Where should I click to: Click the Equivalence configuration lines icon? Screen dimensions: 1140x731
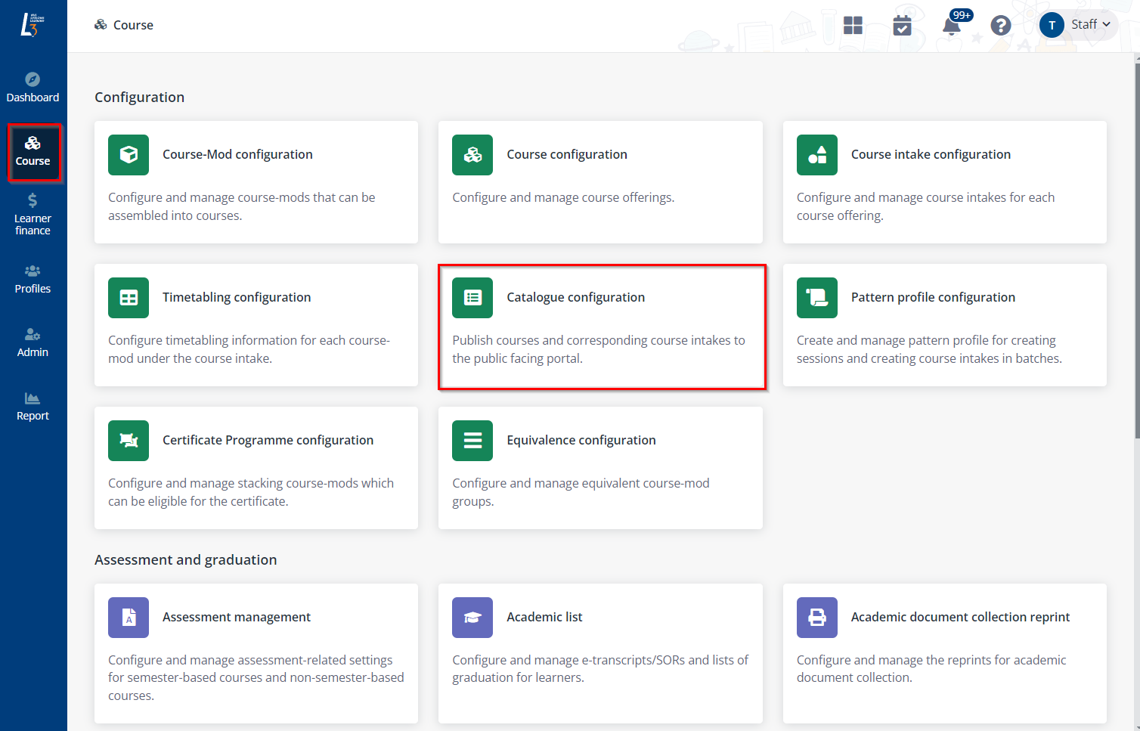click(472, 441)
